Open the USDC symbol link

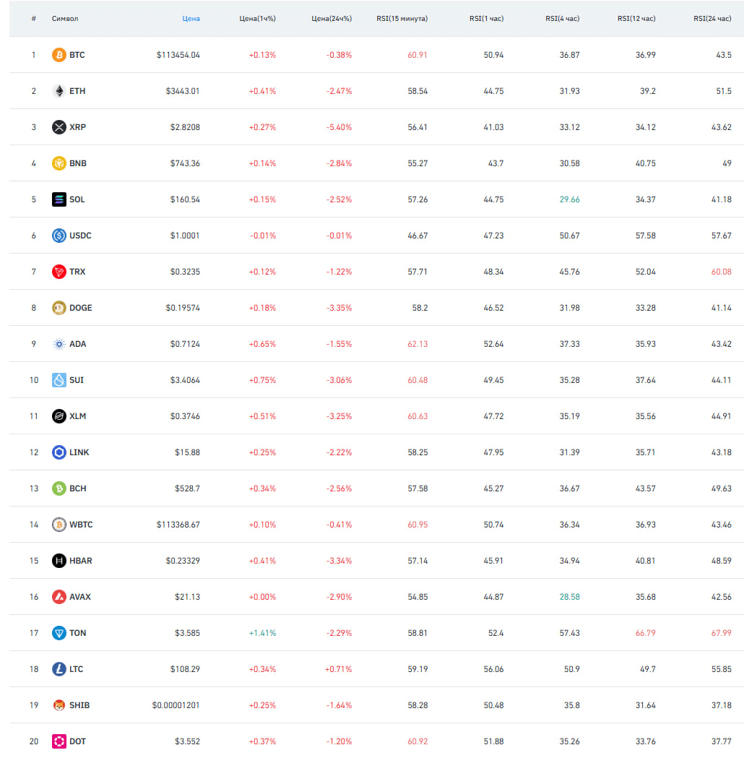point(80,236)
